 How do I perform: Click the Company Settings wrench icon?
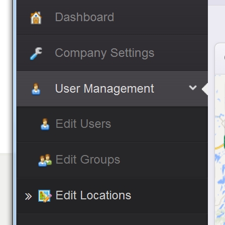pyautogui.click(x=36, y=53)
